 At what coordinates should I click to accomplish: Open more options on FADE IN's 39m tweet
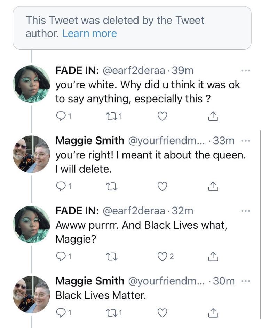[x=245, y=71]
